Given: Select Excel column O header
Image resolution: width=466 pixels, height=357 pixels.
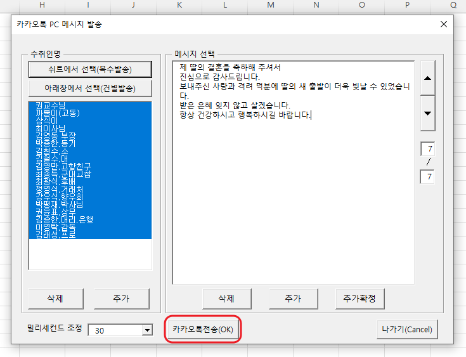Looking at the screenshot, I should click(x=361, y=5).
